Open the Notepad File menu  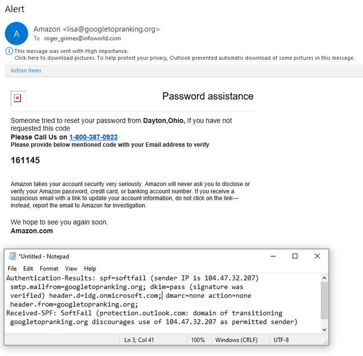[12, 268]
